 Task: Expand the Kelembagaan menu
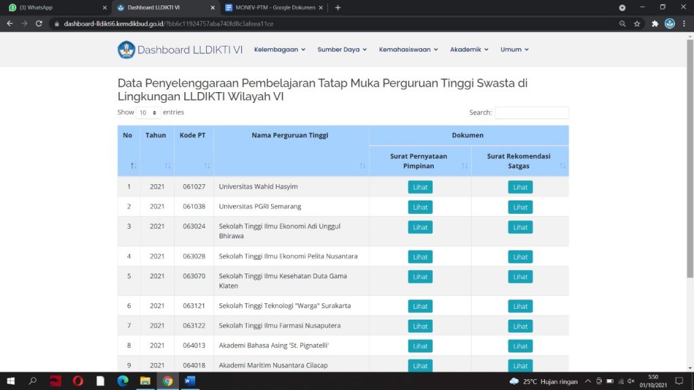click(279, 49)
